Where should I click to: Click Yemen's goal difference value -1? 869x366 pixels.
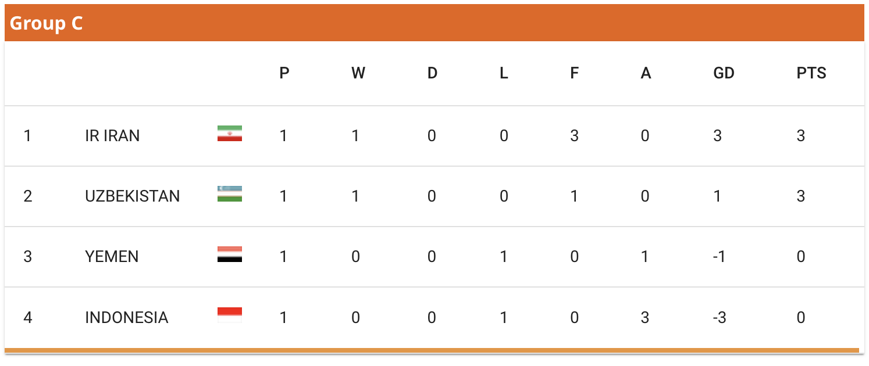[x=720, y=257]
